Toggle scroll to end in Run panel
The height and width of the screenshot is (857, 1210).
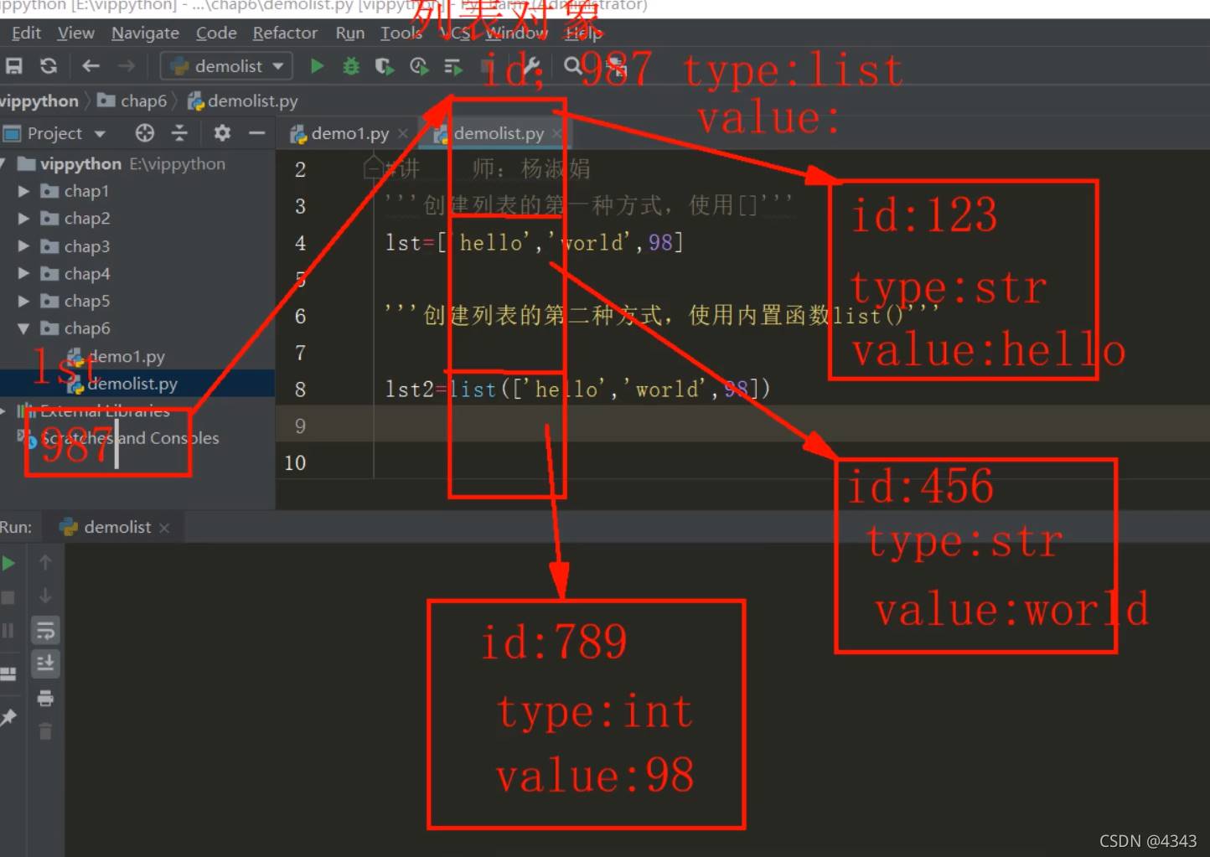tap(45, 663)
